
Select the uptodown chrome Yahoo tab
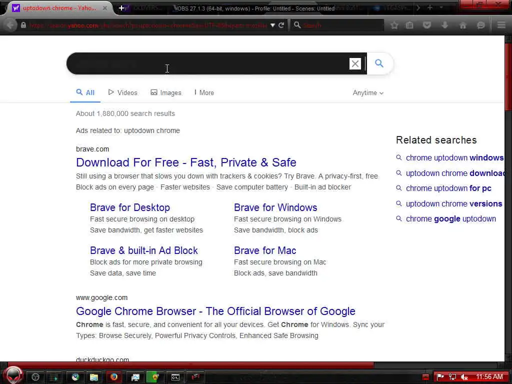coord(59,8)
